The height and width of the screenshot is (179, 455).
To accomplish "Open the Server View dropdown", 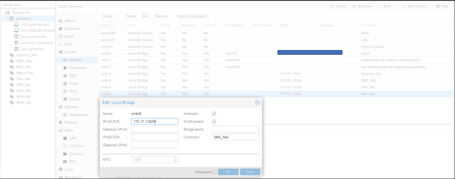I will coord(27,5).
